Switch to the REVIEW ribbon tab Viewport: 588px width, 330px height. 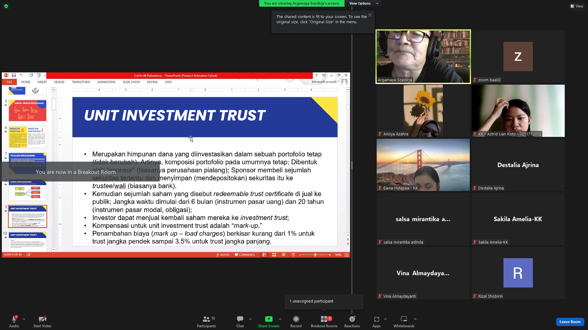[x=153, y=82]
